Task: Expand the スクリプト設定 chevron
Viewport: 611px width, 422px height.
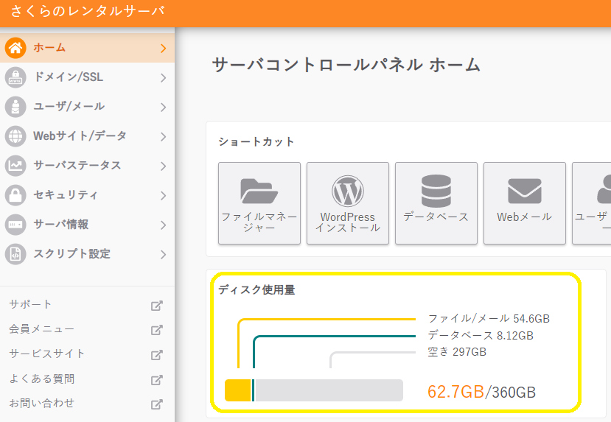Action: point(164,255)
